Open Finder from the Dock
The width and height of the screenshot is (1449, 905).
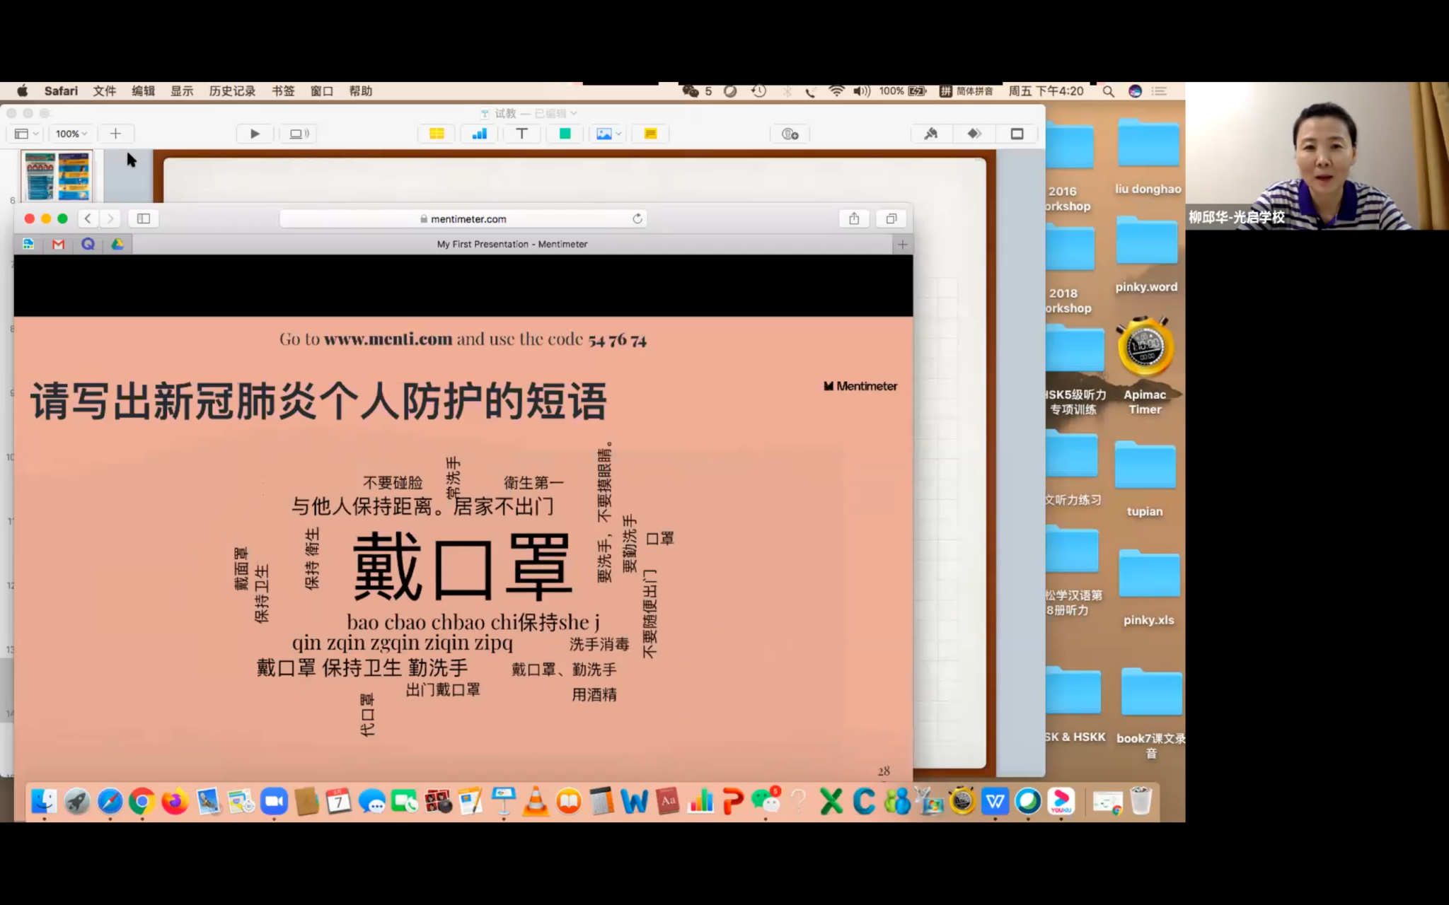pyautogui.click(x=44, y=801)
